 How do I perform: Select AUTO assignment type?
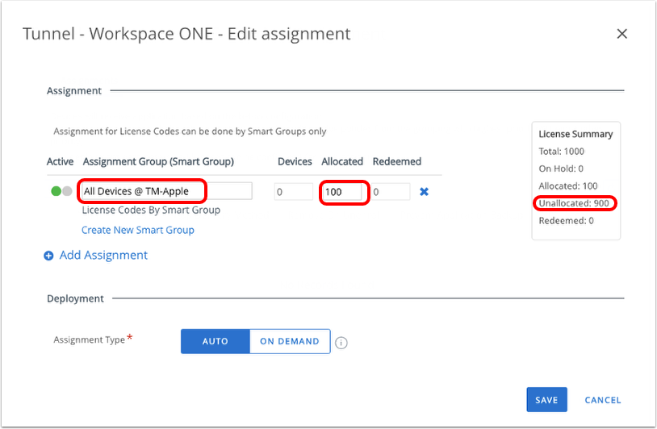click(215, 341)
